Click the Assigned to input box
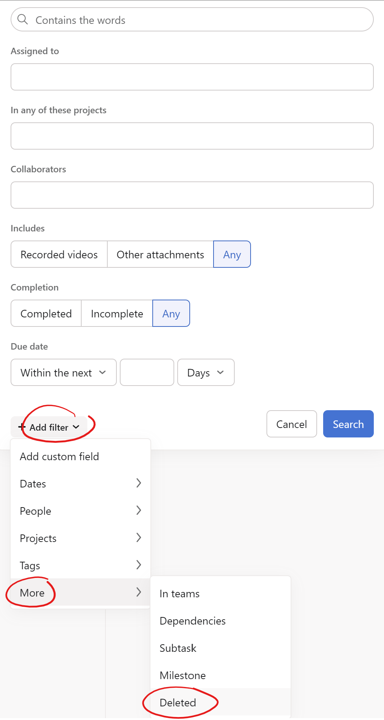The image size is (384, 720). click(192, 77)
